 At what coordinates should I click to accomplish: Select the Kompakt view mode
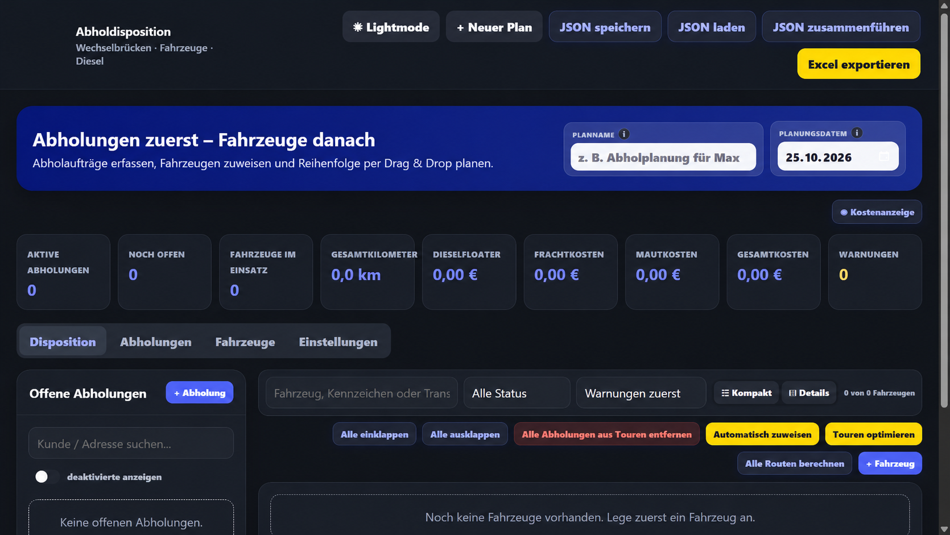(x=746, y=393)
